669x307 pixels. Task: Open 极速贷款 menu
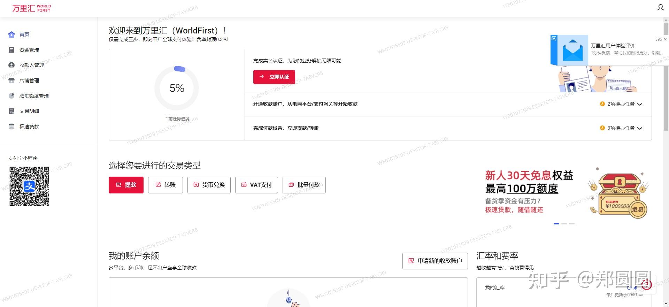pyautogui.click(x=29, y=126)
